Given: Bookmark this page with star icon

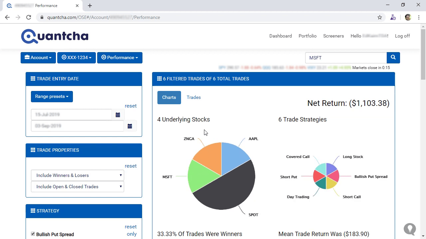Looking at the screenshot, I should click(380, 17).
